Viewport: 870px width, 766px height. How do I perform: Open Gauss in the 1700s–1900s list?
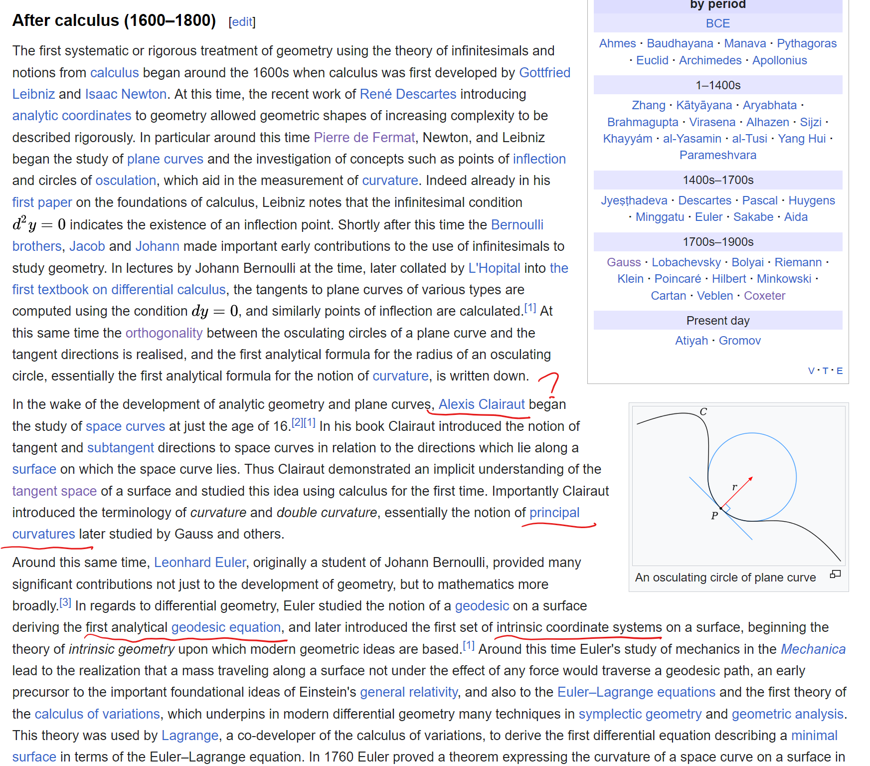624,262
